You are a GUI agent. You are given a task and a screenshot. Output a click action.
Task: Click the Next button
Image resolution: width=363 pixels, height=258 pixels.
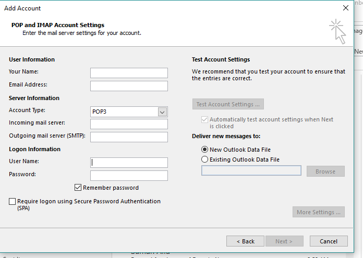285,241
